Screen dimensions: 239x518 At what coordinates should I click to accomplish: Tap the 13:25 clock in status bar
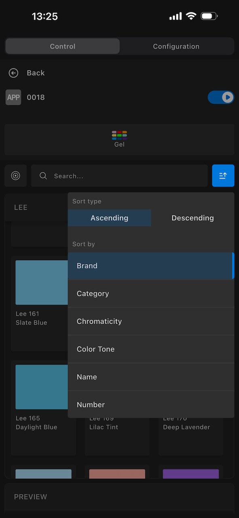pyautogui.click(x=45, y=16)
